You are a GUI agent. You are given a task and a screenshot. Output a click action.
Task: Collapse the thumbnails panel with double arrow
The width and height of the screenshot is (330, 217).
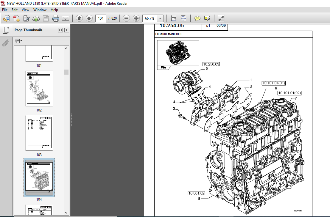[x=60, y=30]
